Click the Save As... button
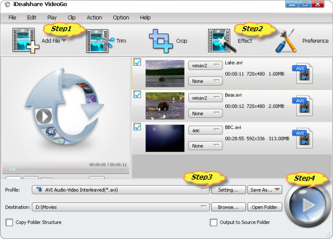Screen dimensions: 333x239 tap(265, 190)
